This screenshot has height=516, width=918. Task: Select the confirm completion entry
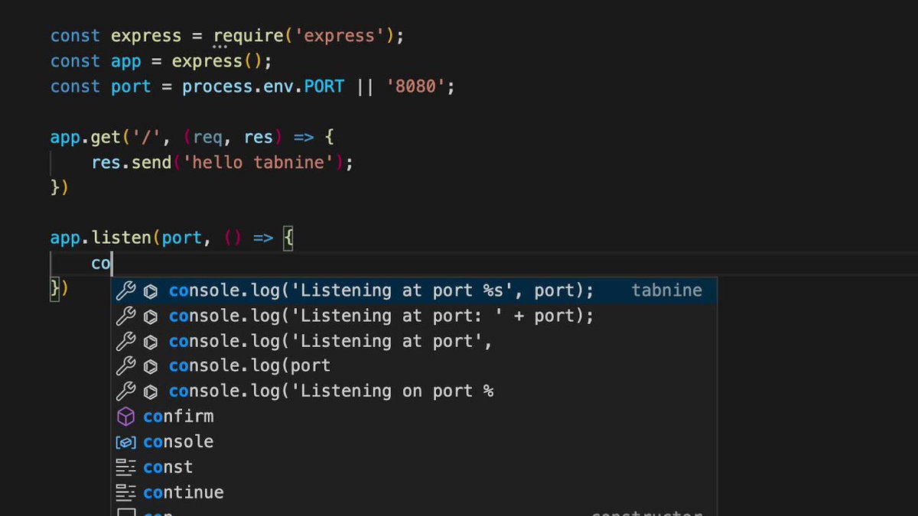(x=177, y=416)
